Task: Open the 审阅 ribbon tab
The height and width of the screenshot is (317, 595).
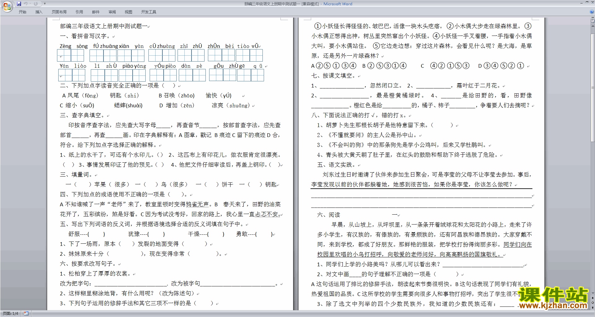Action: coord(112,12)
